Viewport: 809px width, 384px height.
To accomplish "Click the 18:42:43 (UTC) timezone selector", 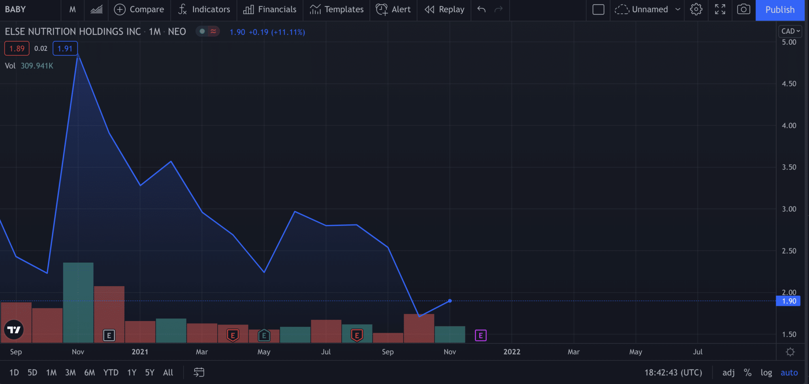I will pos(674,373).
